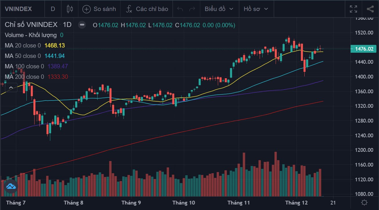The image size is (379, 210).
Task: Click the redo arrow icon
Action: tap(192, 9)
